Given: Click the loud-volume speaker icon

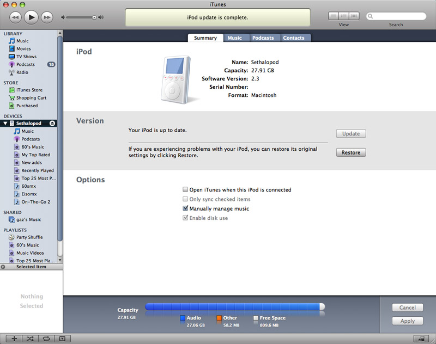Looking at the screenshot, I should point(101,17).
